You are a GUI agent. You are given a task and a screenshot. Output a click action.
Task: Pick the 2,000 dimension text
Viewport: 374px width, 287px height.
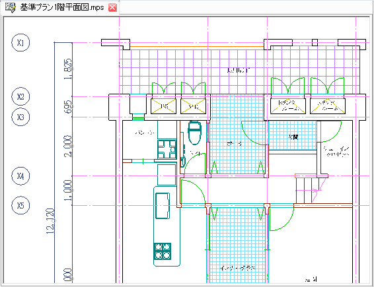pos(68,146)
